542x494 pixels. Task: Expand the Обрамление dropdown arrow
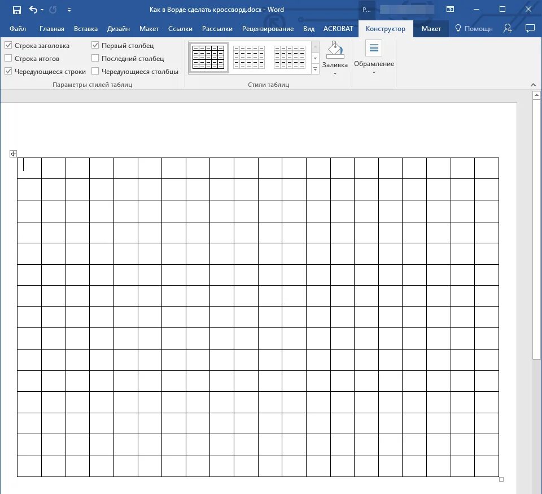[x=374, y=73]
